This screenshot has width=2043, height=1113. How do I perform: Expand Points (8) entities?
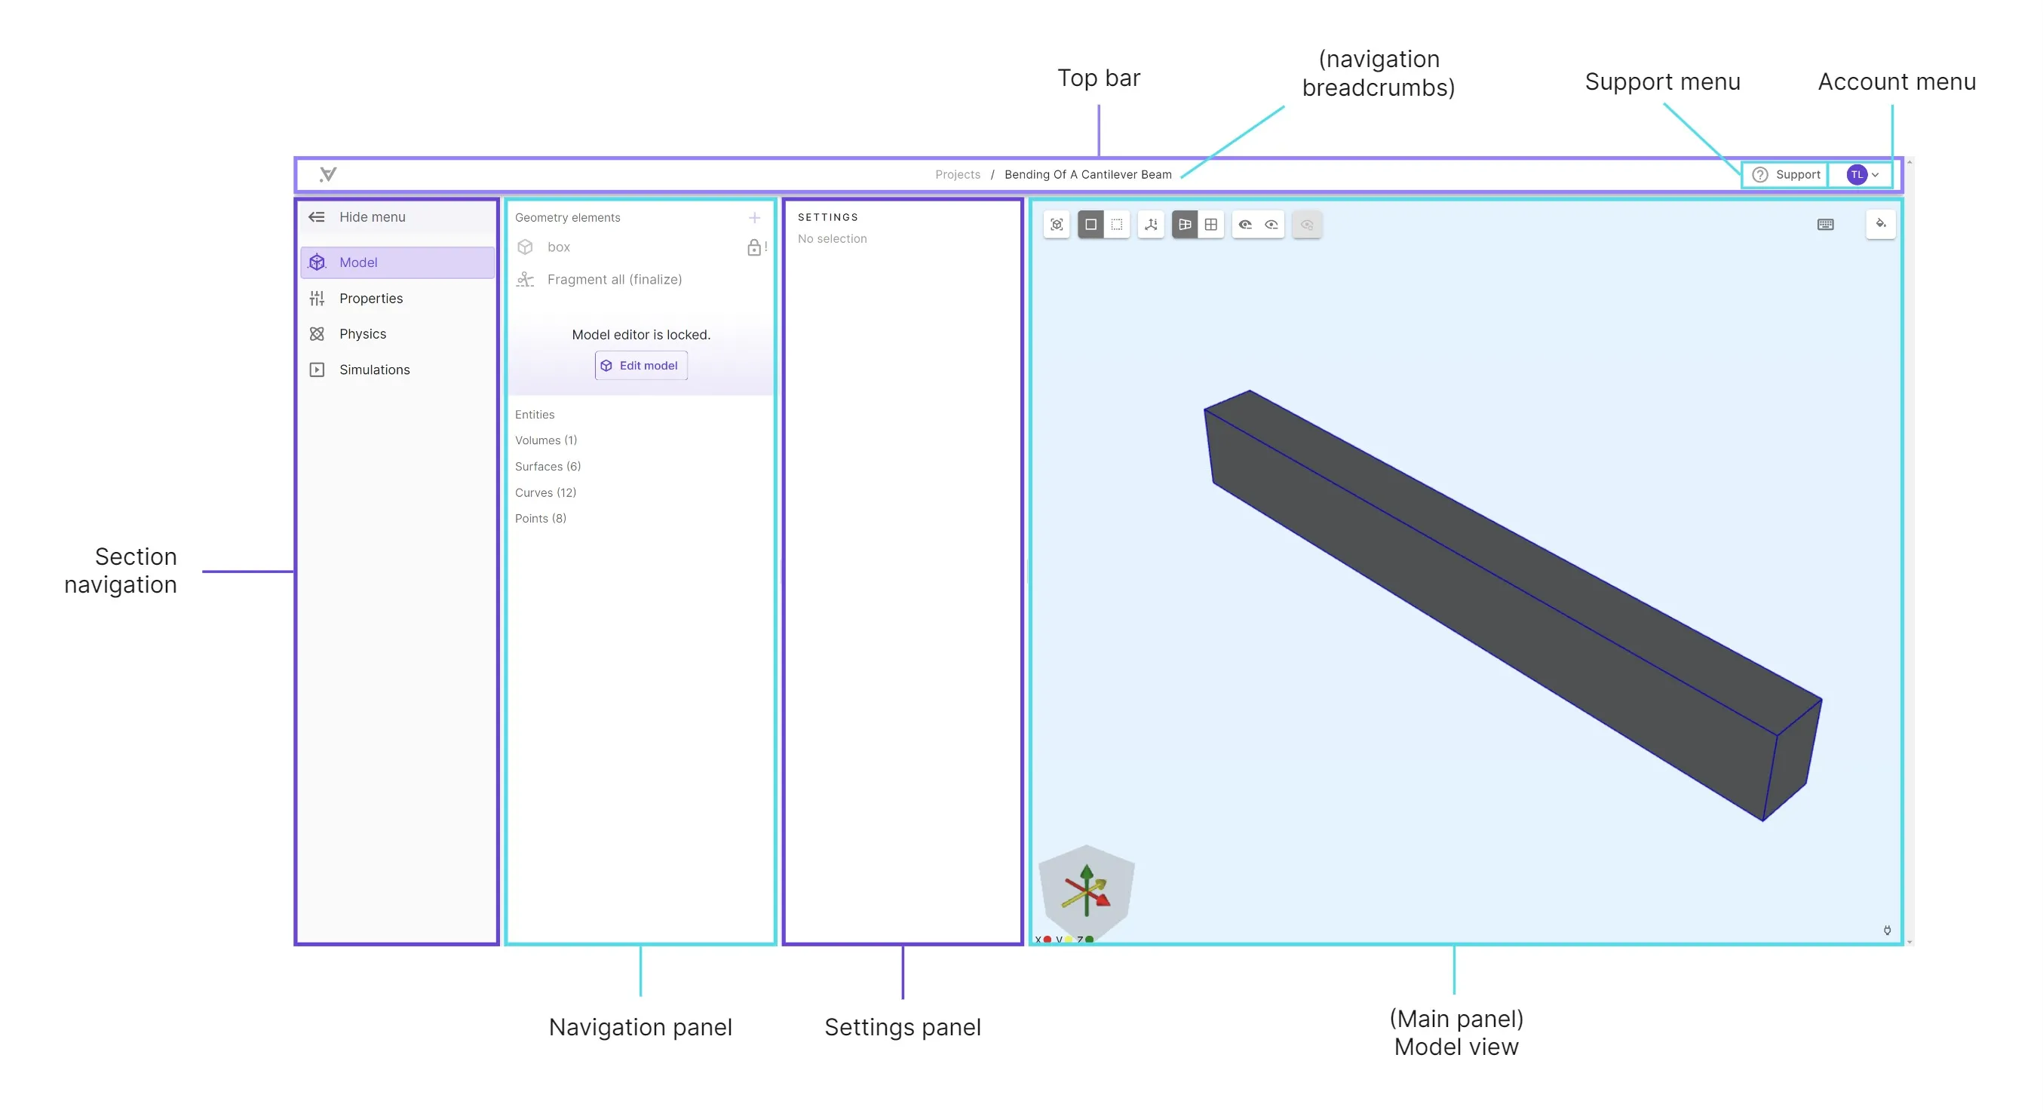(540, 519)
